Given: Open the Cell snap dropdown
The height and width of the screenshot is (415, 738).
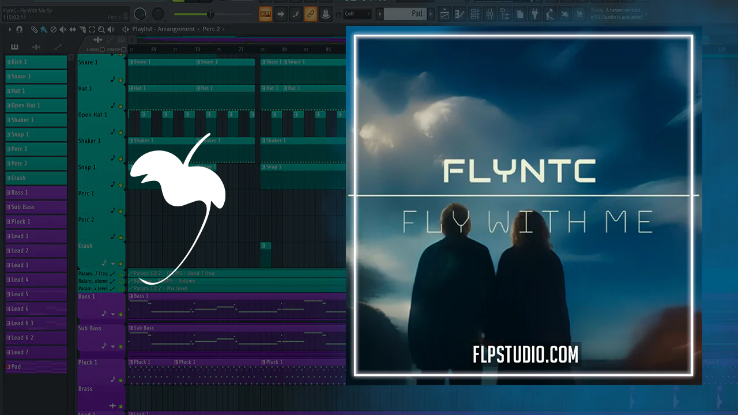Looking at the screenshot, I should point(357,14).
